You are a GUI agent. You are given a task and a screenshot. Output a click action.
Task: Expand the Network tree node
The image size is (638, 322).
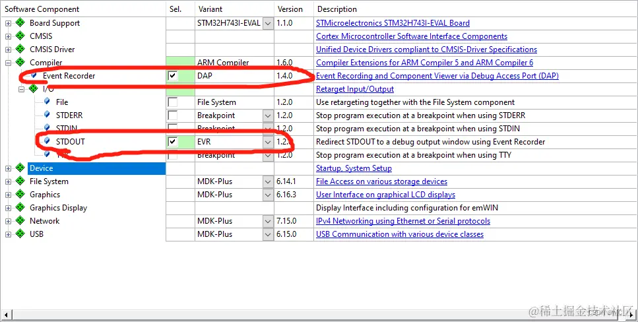(x=8, y=221)
